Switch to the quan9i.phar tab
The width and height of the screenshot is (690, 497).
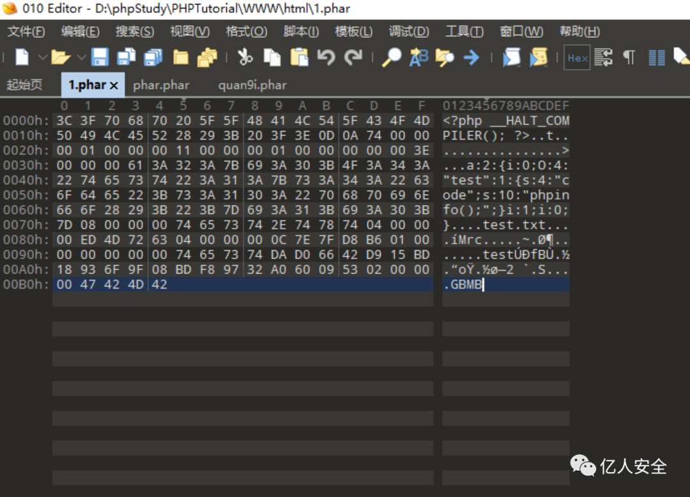tap(252, 85)
